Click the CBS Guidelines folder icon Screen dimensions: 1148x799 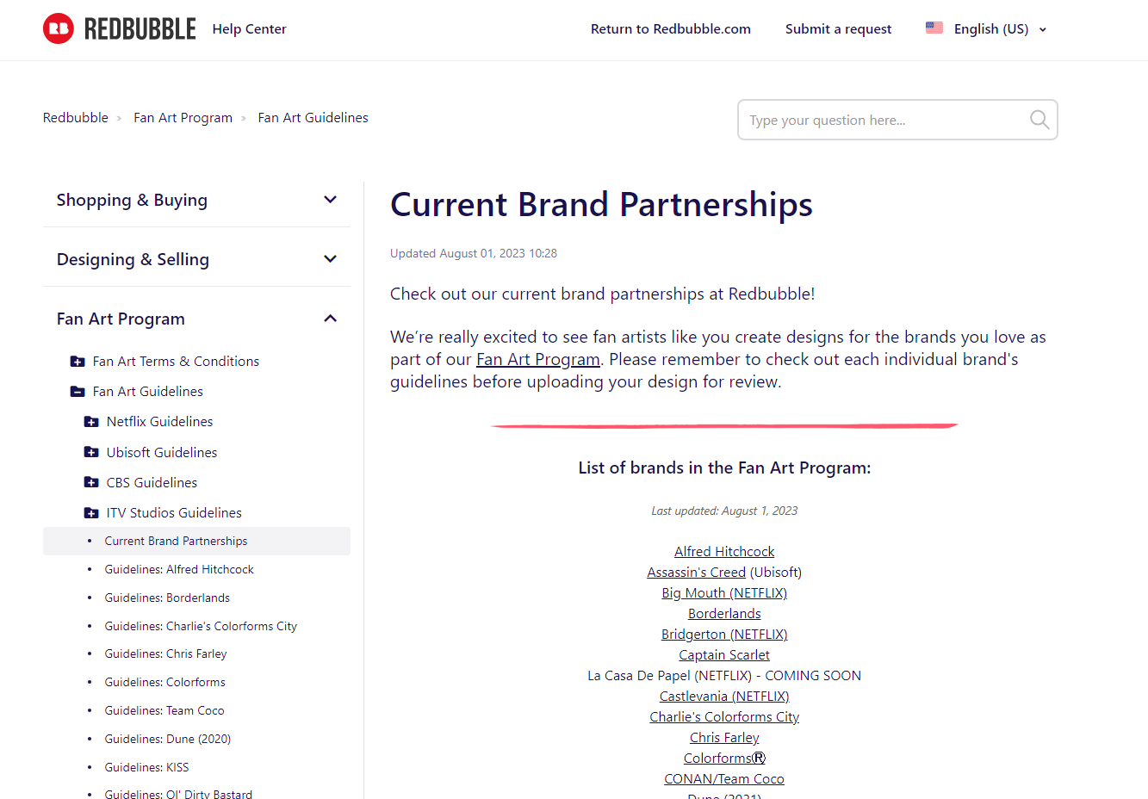tap(91, 482)
